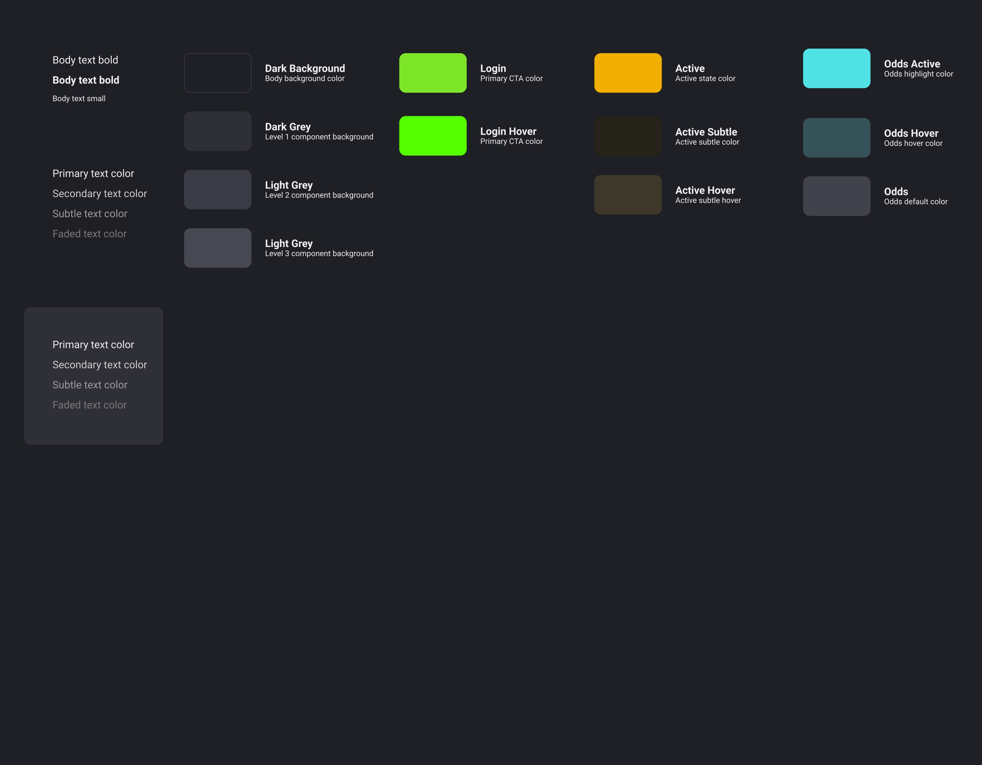Click the 'Login Hover' heading label

click(508, 131)
